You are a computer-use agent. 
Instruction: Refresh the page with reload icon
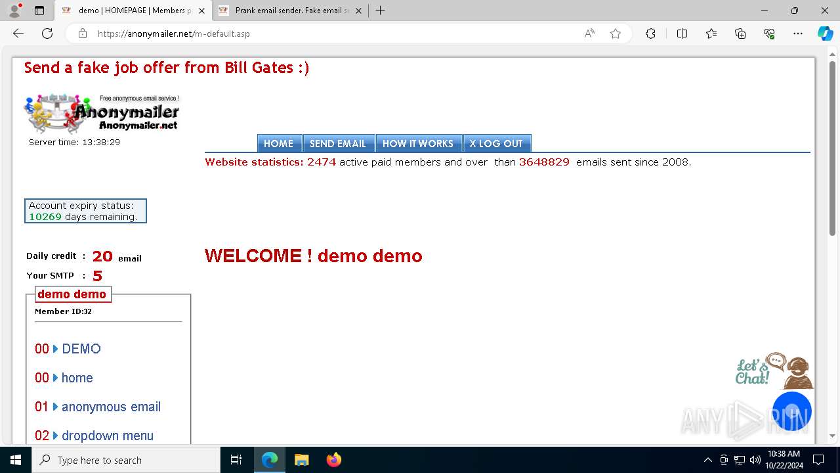(x=47, y=34)
